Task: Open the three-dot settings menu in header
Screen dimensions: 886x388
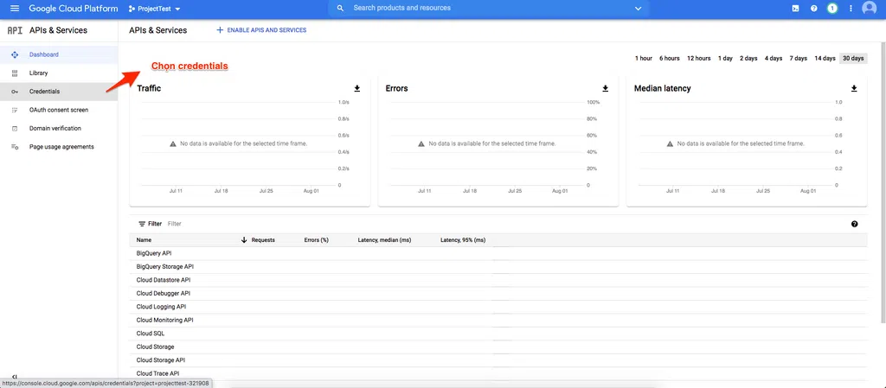Action: click(851, 9)
